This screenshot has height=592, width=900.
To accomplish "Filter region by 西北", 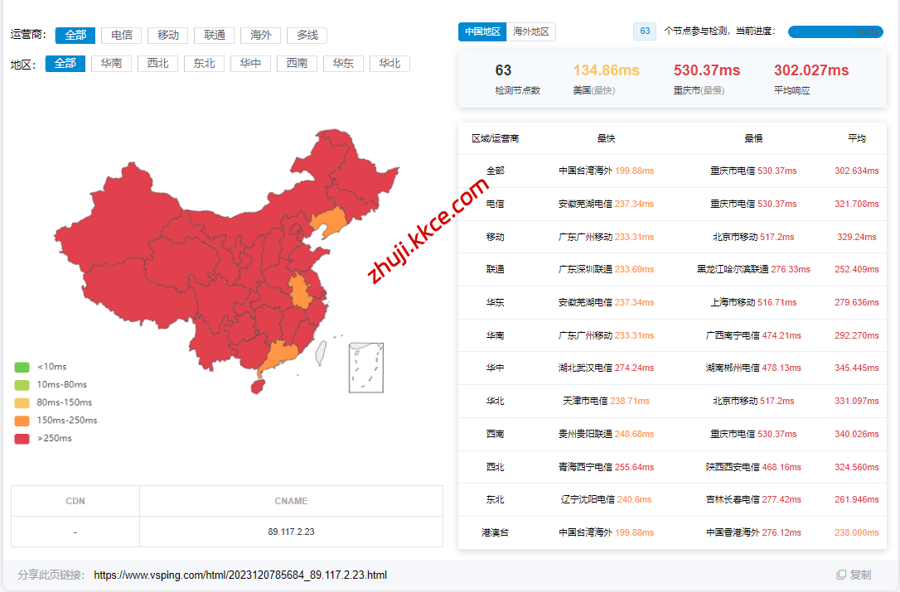I will click(x=157, y=64).
